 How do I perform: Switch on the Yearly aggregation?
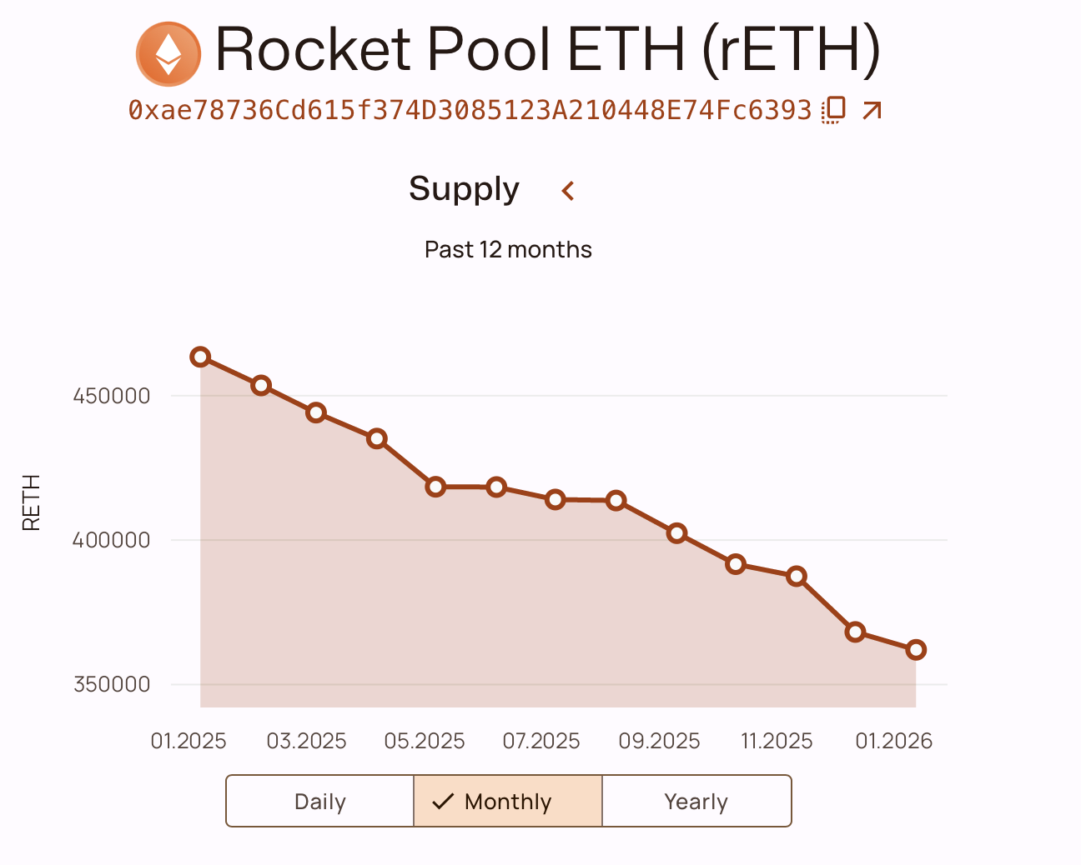coord(696,801)
